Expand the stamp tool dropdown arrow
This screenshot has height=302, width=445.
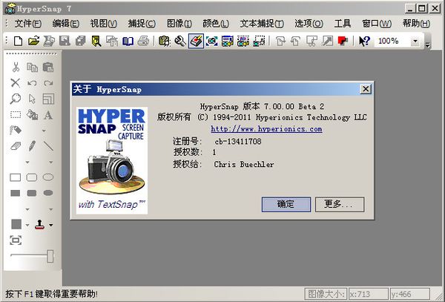click(x=50, y=225)
